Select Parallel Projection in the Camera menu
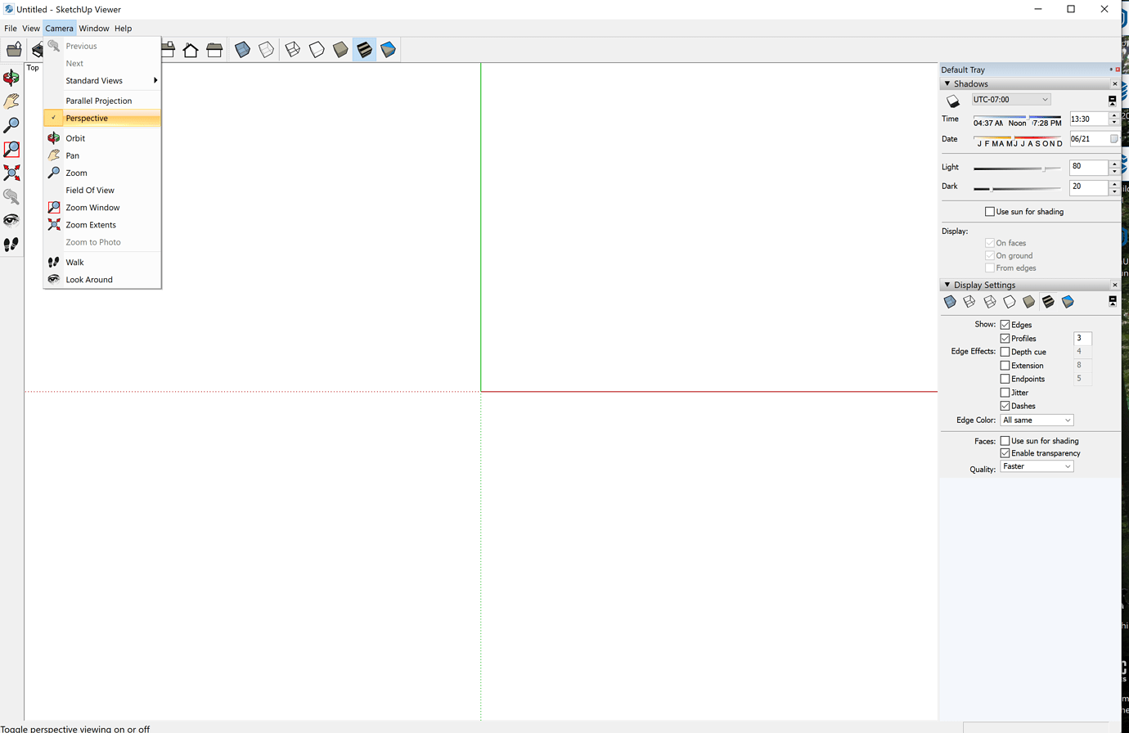This screenshot has height=733, width=1129. tap(98, 100)
